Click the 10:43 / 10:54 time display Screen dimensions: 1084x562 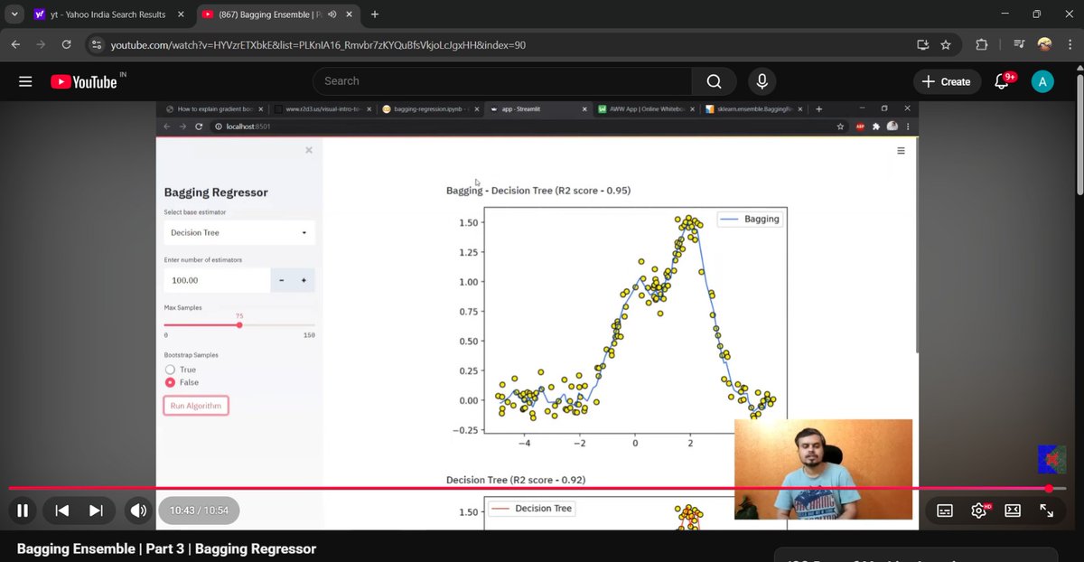tap(199, 510)
